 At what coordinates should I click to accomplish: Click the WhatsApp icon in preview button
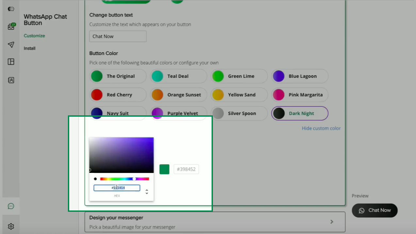coord(361,210)
